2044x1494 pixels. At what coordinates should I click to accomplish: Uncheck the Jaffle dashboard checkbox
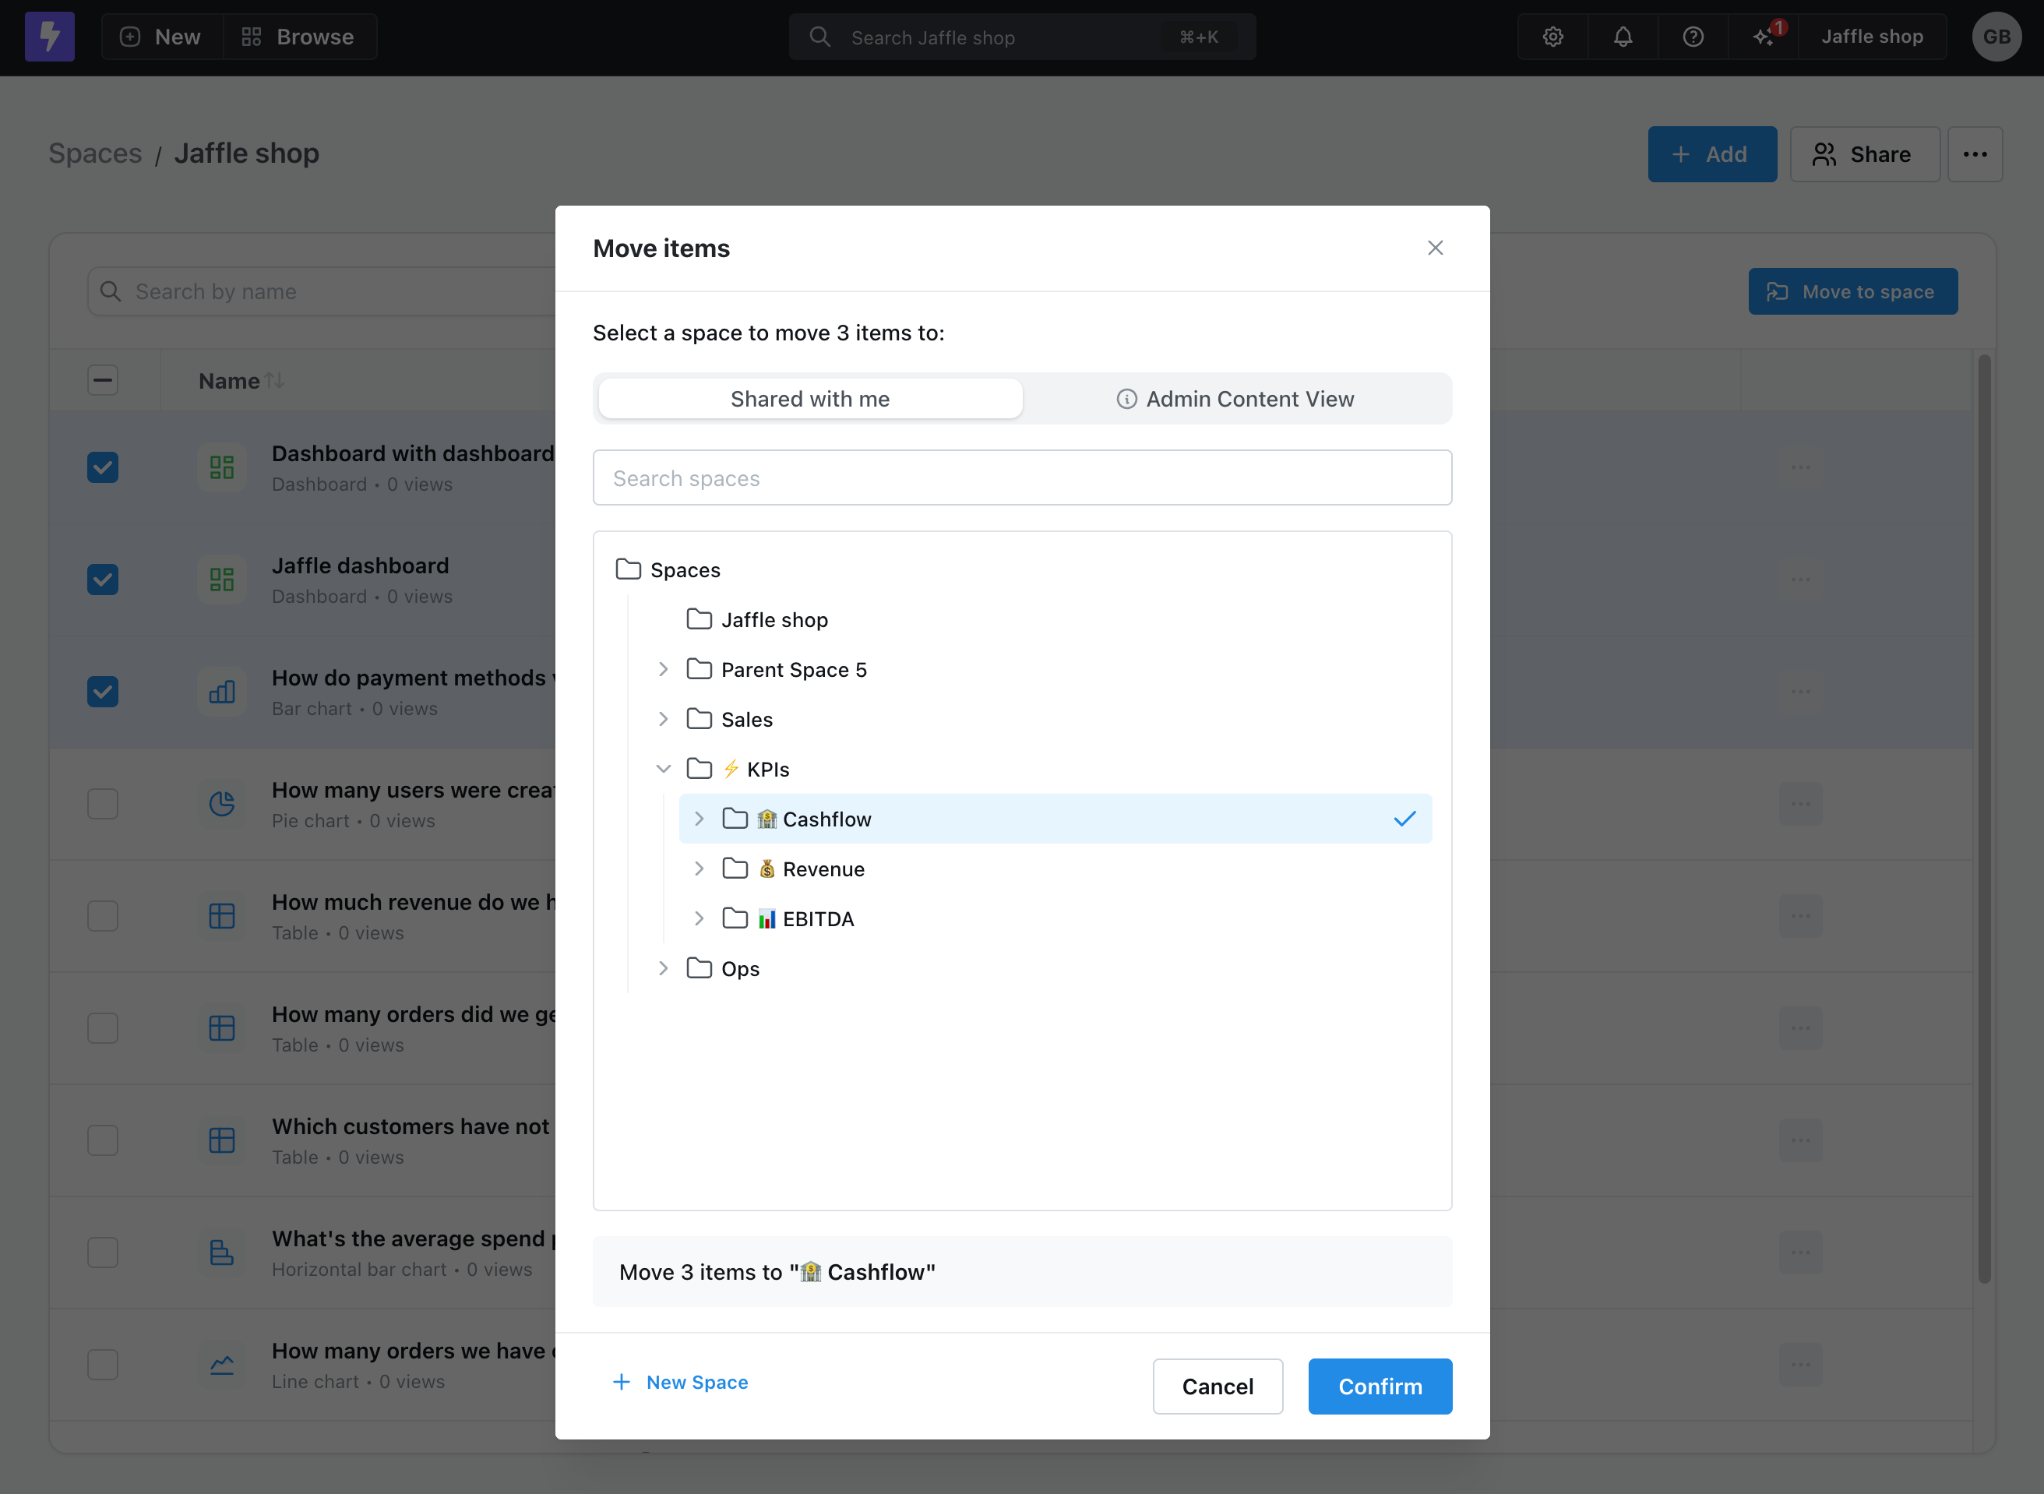[103, 580]
